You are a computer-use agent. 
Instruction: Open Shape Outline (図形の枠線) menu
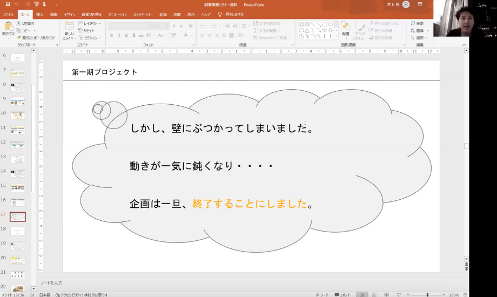point(382,31)
